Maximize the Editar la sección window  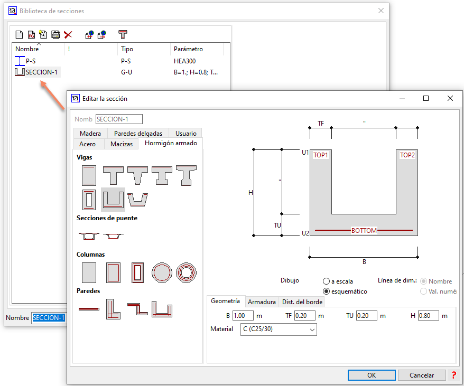(x=426, y=98)
